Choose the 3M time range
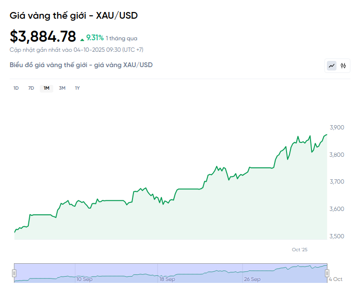This screenshot has height=304, width=360. pos(62,88)
